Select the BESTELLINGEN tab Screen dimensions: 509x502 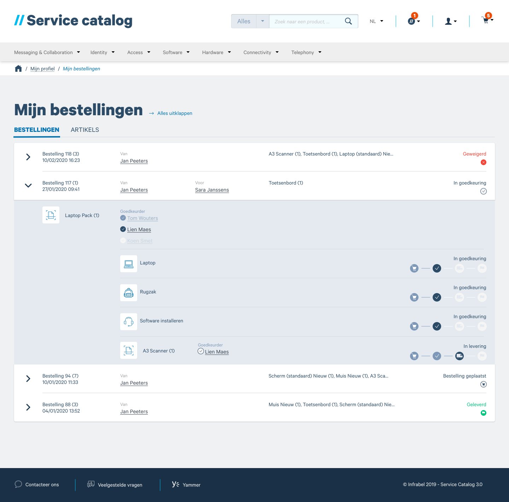tap(37, 130)
